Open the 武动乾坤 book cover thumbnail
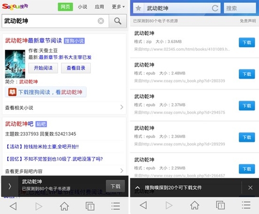 (x=15, y=64)
